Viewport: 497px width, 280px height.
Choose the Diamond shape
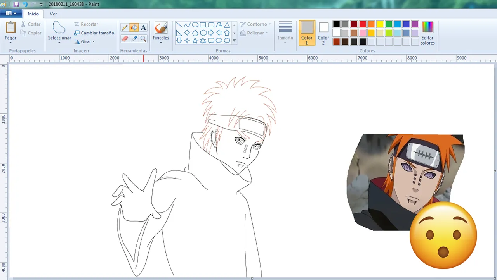(187, 33)
